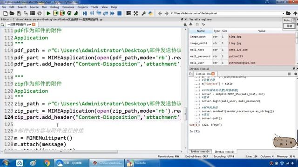Re-run the last script icon
Image resolution: width=298 pixels, height=167 pixels.
[69, 13]
